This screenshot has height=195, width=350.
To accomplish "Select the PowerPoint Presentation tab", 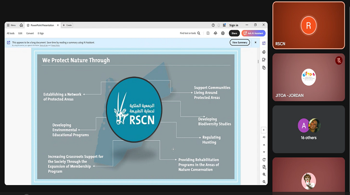I will 43,25.
